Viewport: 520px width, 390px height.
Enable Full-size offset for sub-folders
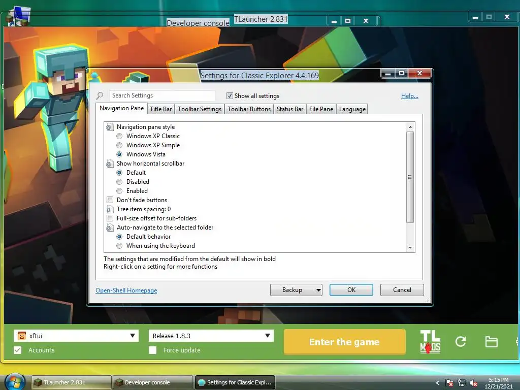pos(110,218)
